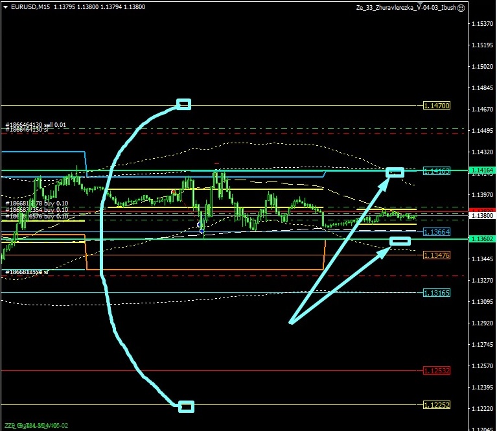
Task: Click the cyan rectangle beside the 1.14163 label
Action: coord(395,172)
